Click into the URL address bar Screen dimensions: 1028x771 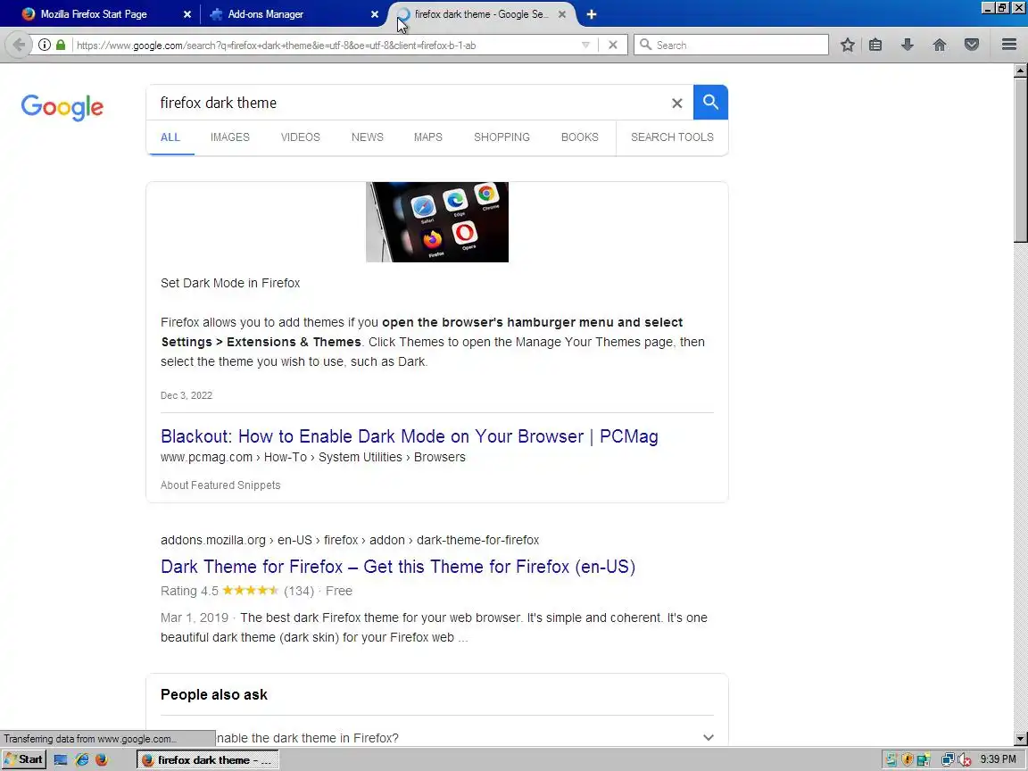[325, 45]
